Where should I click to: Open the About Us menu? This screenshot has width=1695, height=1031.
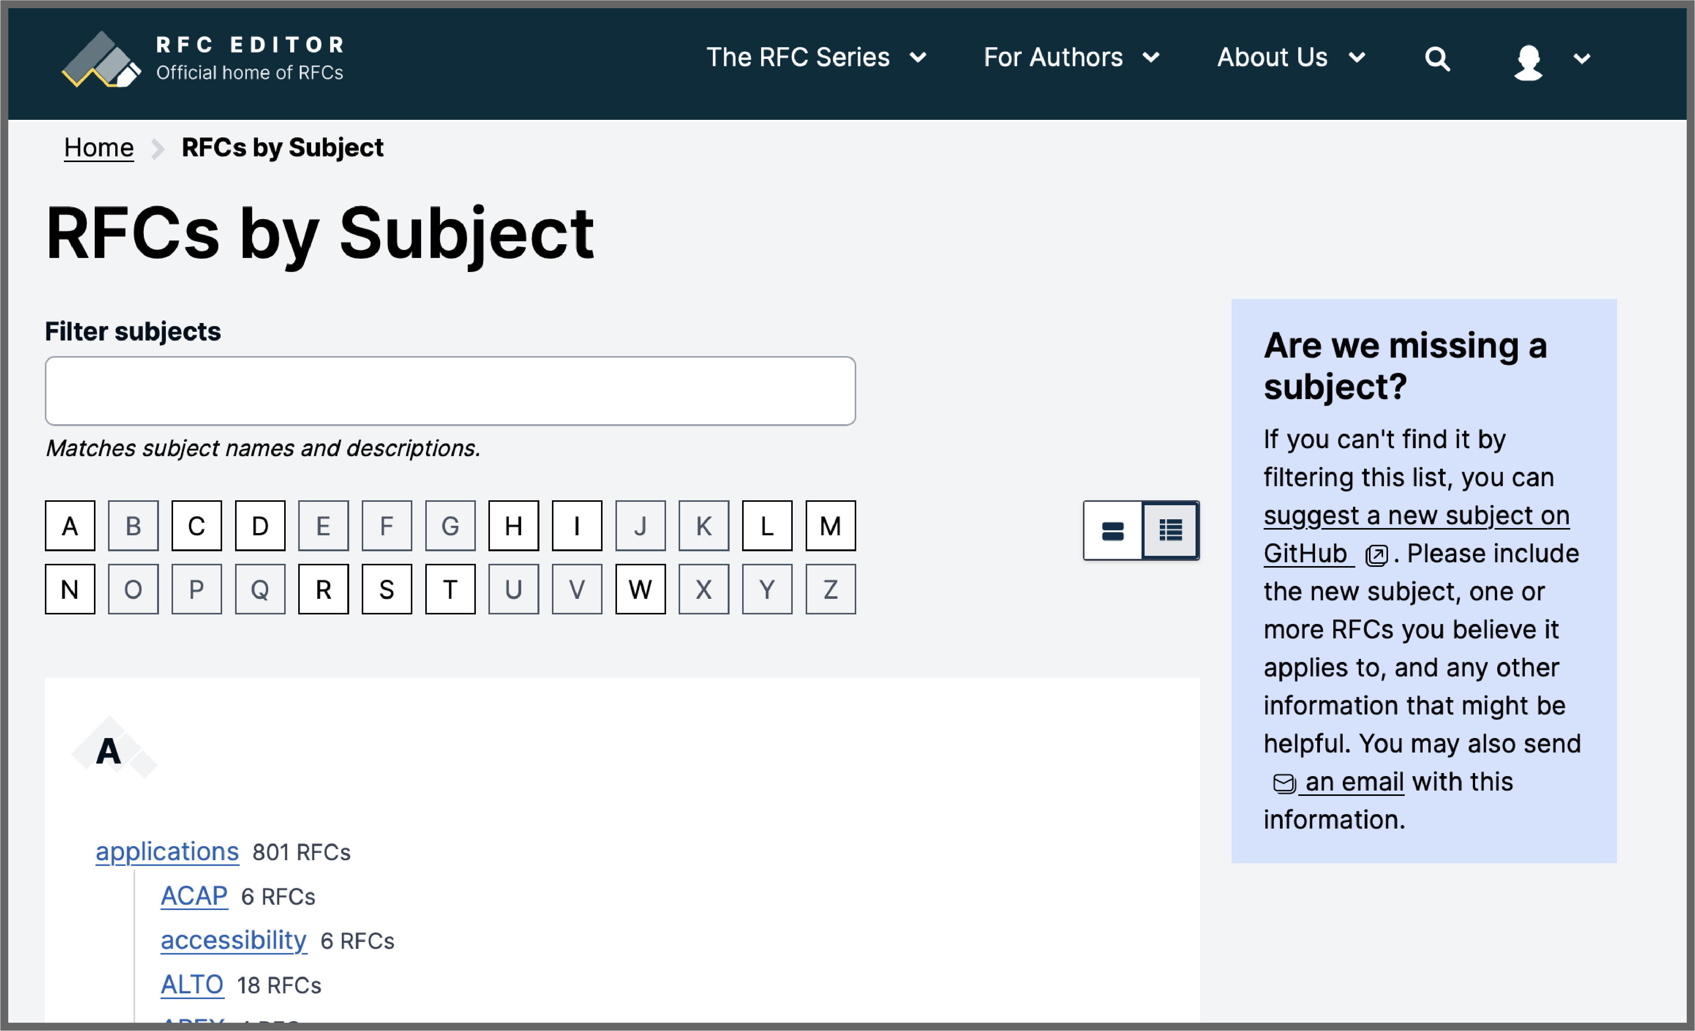pyautogui.click(x=1272, y=57)
